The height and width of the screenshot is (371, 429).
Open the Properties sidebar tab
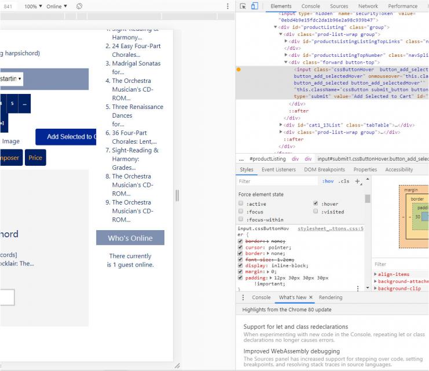[x=365, y=170]
